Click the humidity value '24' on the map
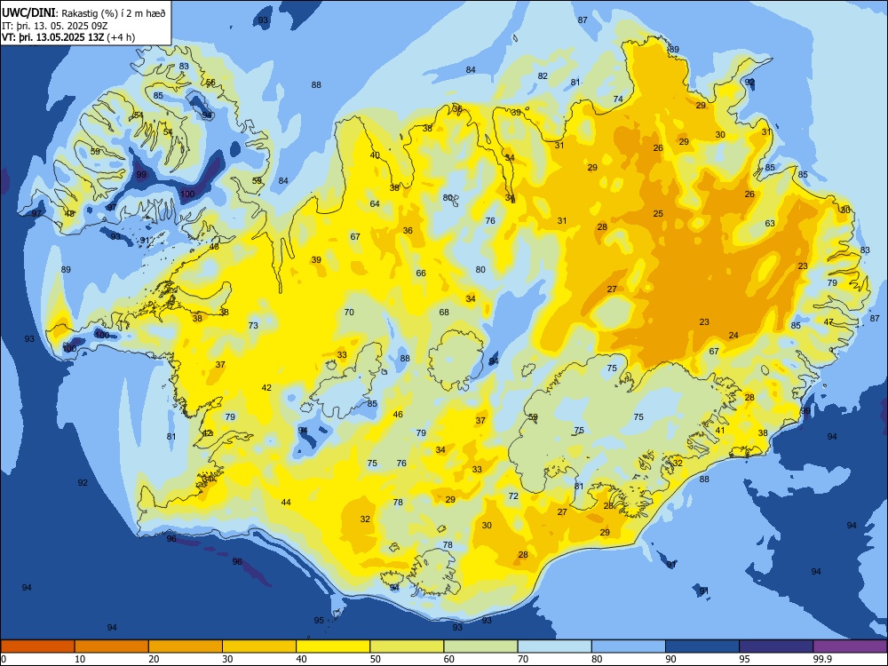888x666 pixels. (x=733, y=336)
